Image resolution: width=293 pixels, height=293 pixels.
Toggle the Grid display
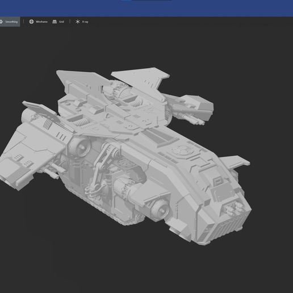click(58, 22)
